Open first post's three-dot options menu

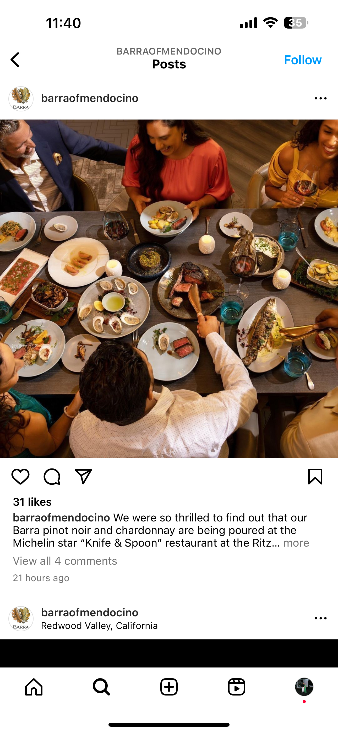pyautogui.click(x=321, y=99)
